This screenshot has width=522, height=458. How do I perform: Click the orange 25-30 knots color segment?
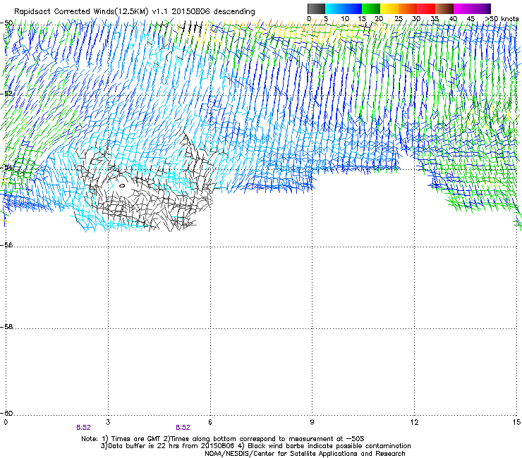point(408,8)
